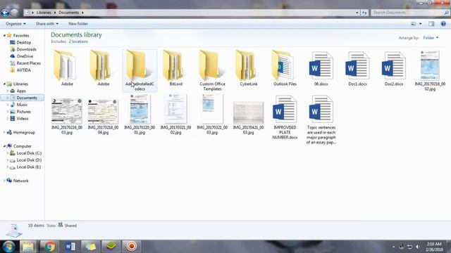
Task: Select the AdobeInstalledCodecs folder
Action: (x=140, y=70)
